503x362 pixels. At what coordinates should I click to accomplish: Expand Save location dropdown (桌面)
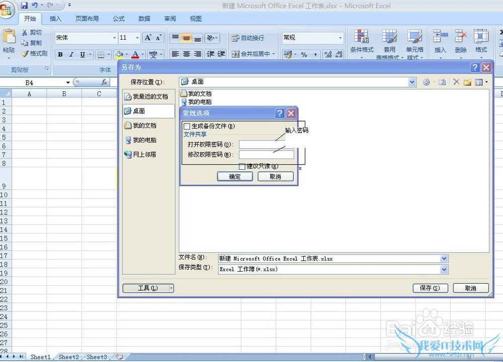pyautogui.click(x=412, y=82)
